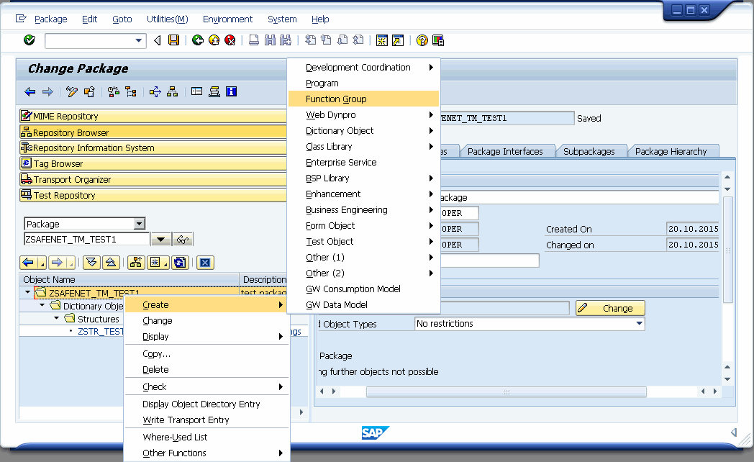Collapse the ZSAFENET_TM_TEST1 tree node
This screenshot has height=462, width=754.
[x=27, y=292]
